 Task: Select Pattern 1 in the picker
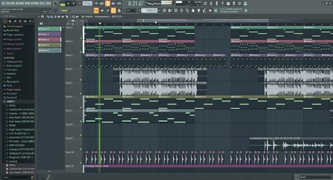[49, 29]
